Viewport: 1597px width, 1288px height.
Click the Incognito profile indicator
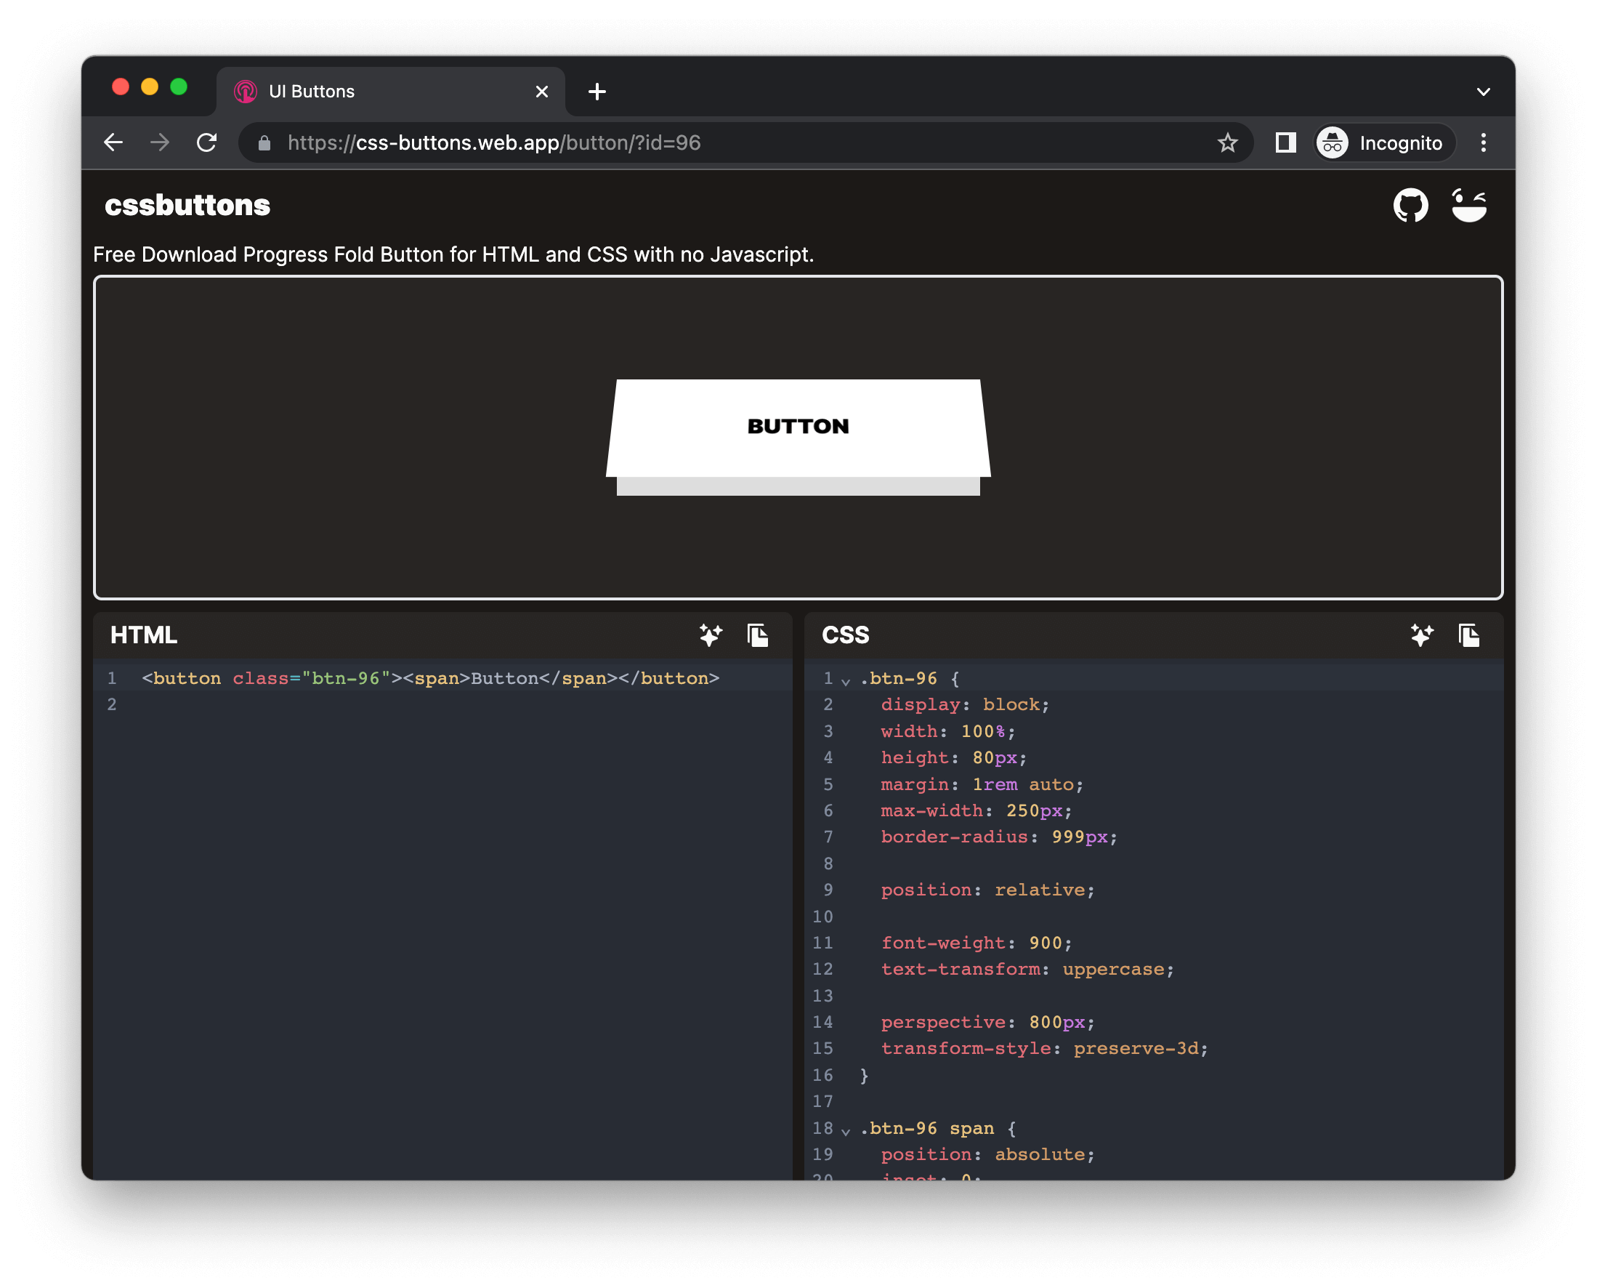pos(1384,142)
